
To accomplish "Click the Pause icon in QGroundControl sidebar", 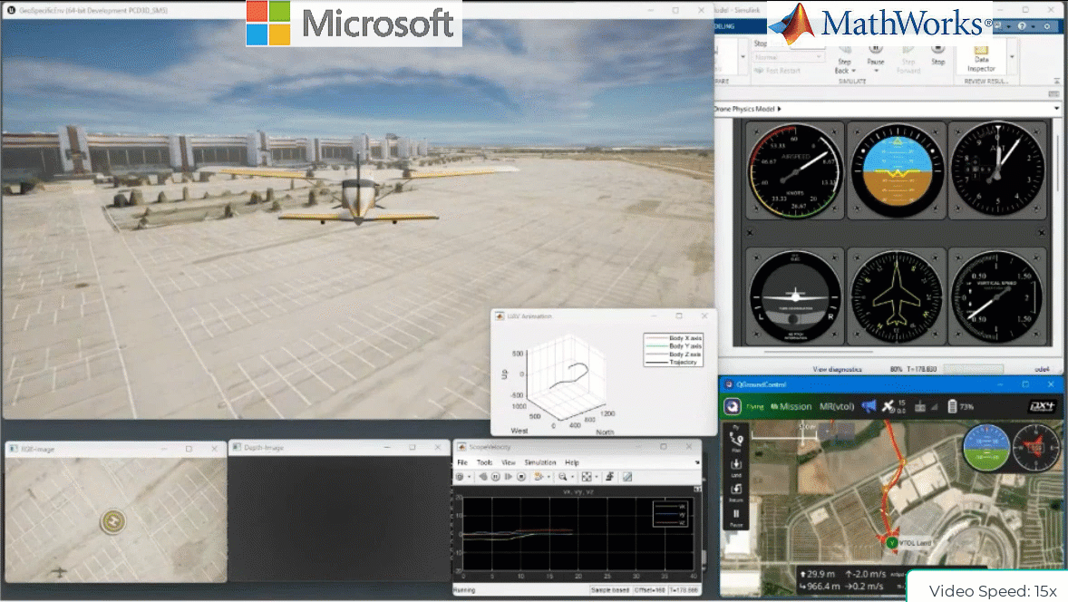I will 735,514.
